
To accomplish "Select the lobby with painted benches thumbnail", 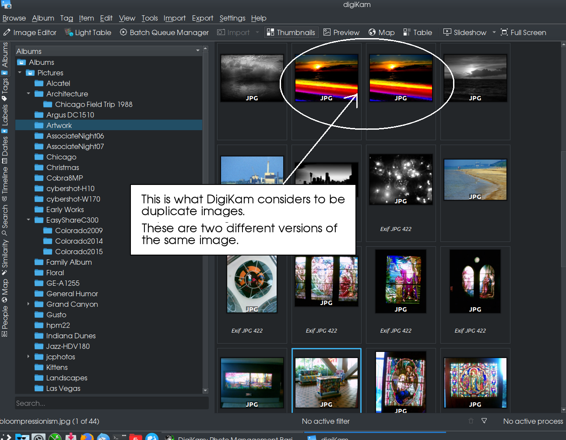I will click(327, 383).
